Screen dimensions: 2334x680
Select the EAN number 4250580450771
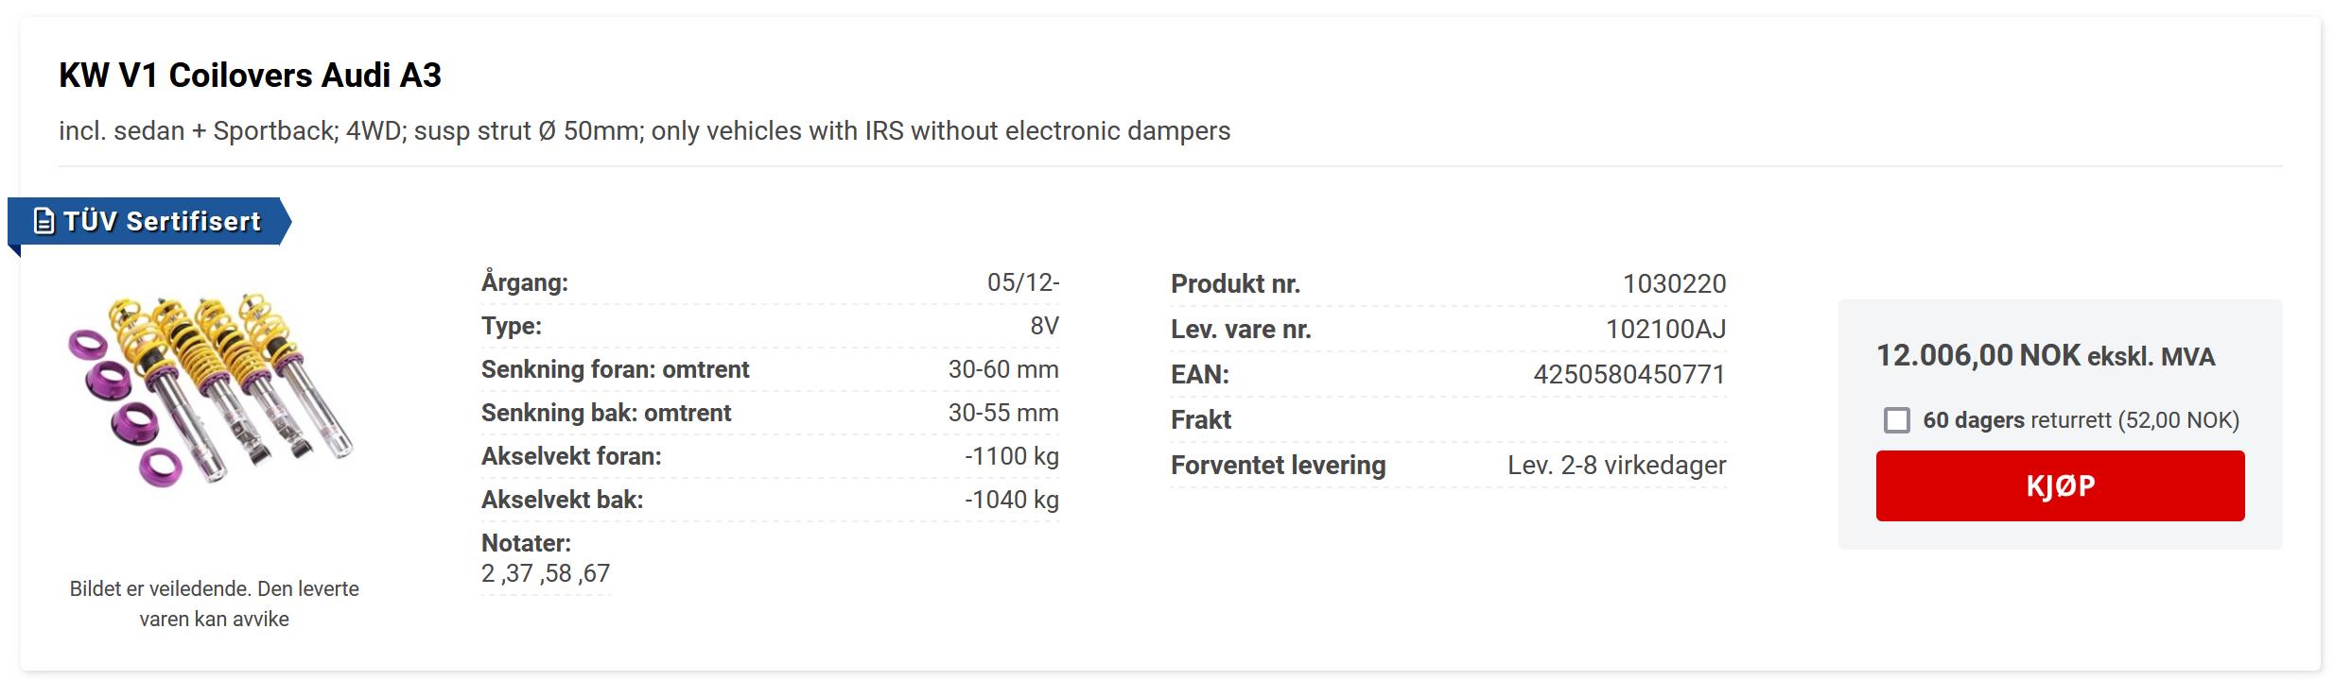[1629, 374]
